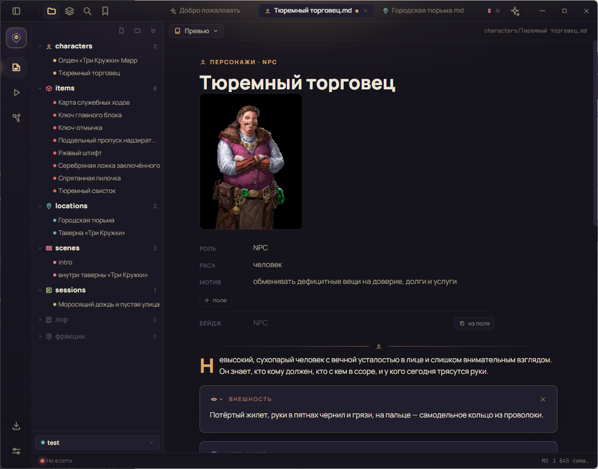Switch to the Добро пожаловать tab
The width and height of the screenshot is (598, 469).
point(205,11)
